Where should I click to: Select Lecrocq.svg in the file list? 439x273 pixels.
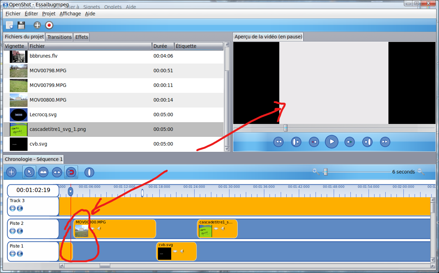point(113,115)
